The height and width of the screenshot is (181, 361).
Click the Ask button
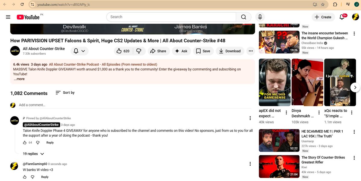[x=181, y=51]
